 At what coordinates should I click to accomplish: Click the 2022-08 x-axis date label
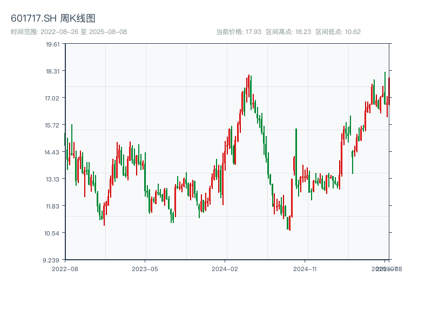click(x=65, y=268)
